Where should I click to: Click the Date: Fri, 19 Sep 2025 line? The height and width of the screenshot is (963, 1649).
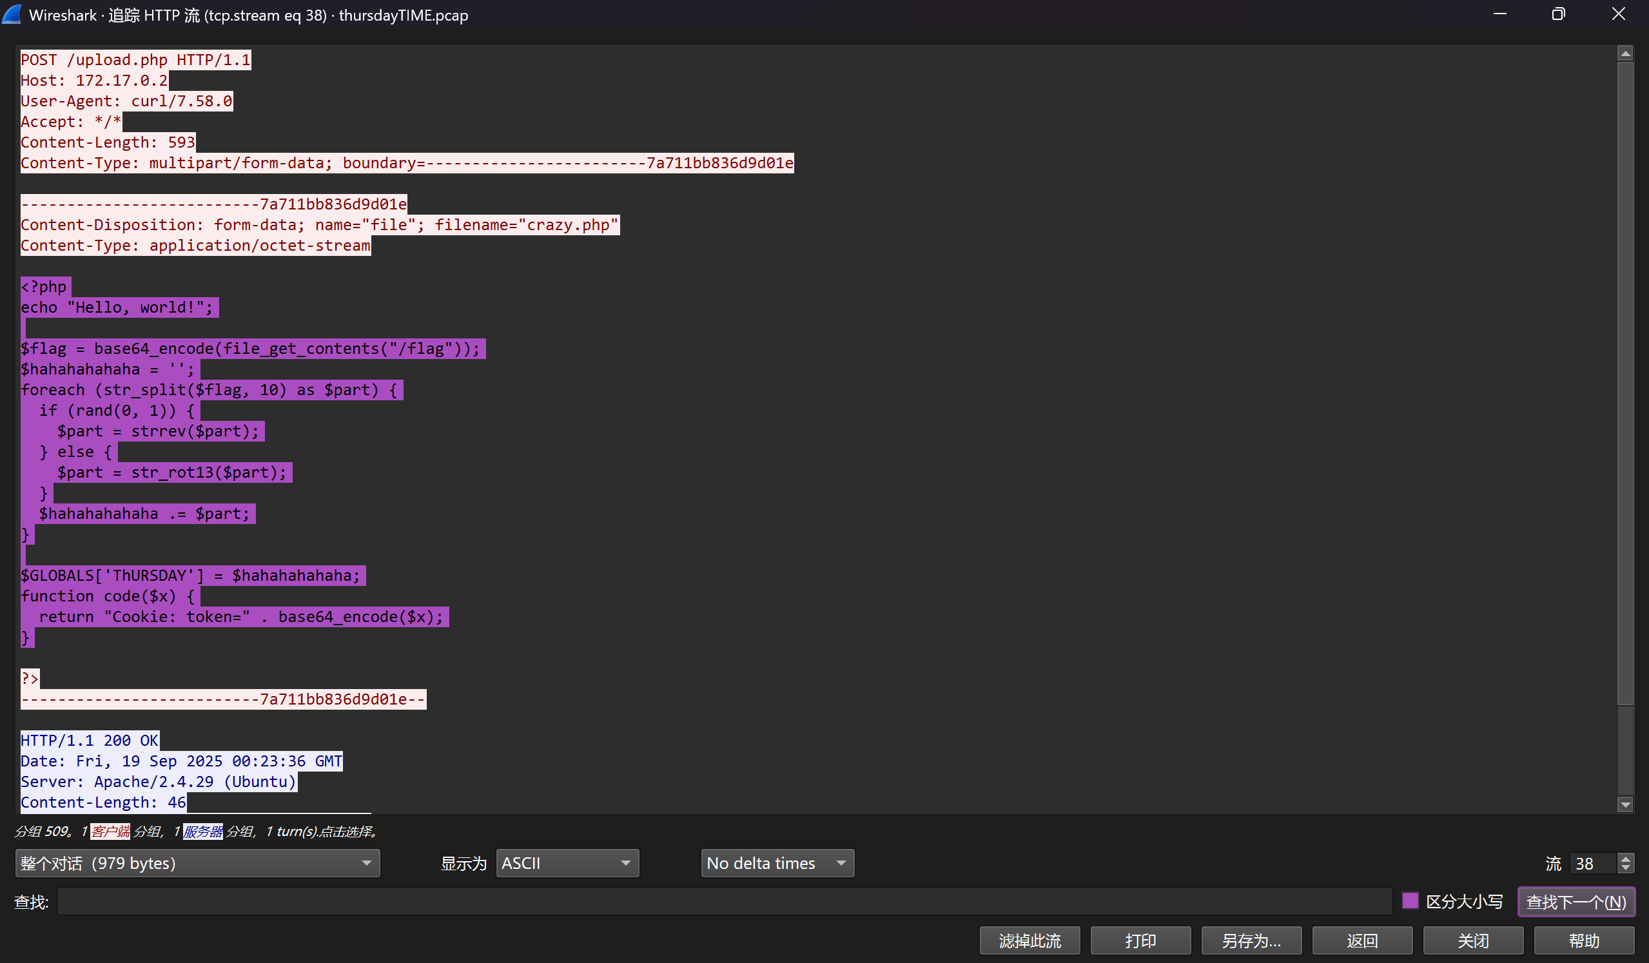pos(181,761)
